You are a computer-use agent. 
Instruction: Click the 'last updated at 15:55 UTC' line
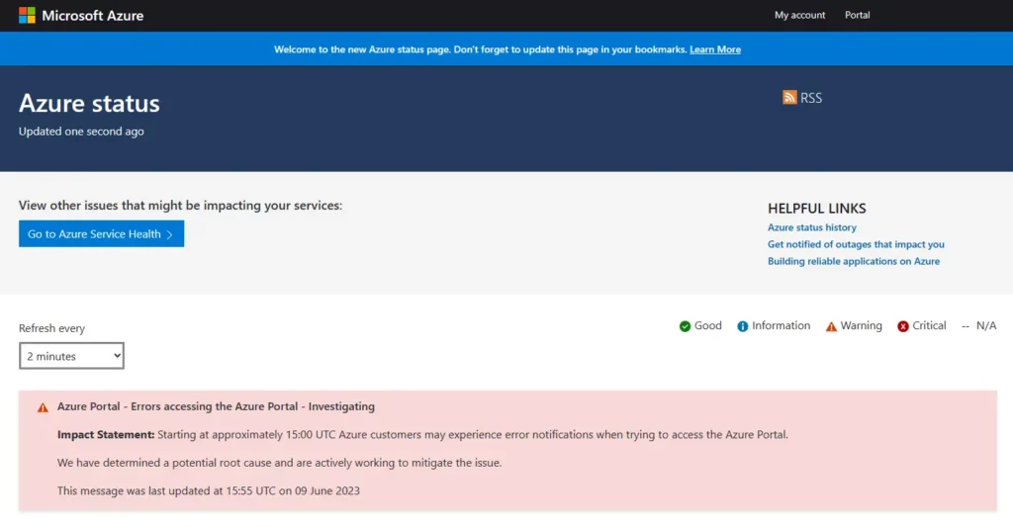click(208, 490)
